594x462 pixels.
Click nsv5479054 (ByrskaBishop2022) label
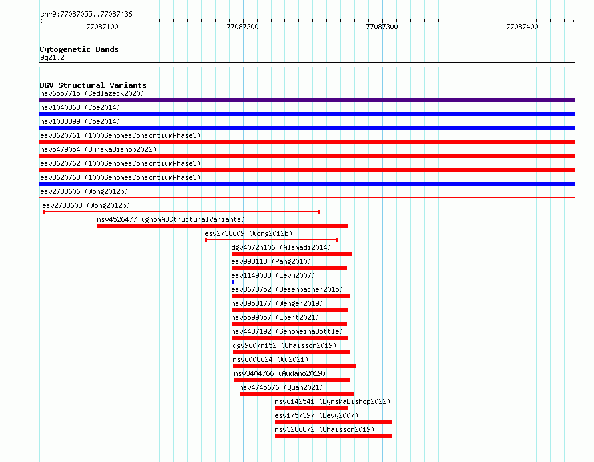click(x=98, y=149)
